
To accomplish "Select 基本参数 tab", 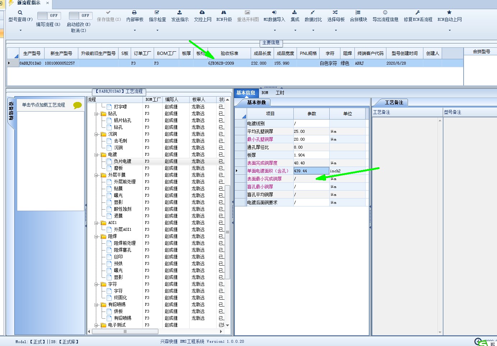I will click(256, 103).
